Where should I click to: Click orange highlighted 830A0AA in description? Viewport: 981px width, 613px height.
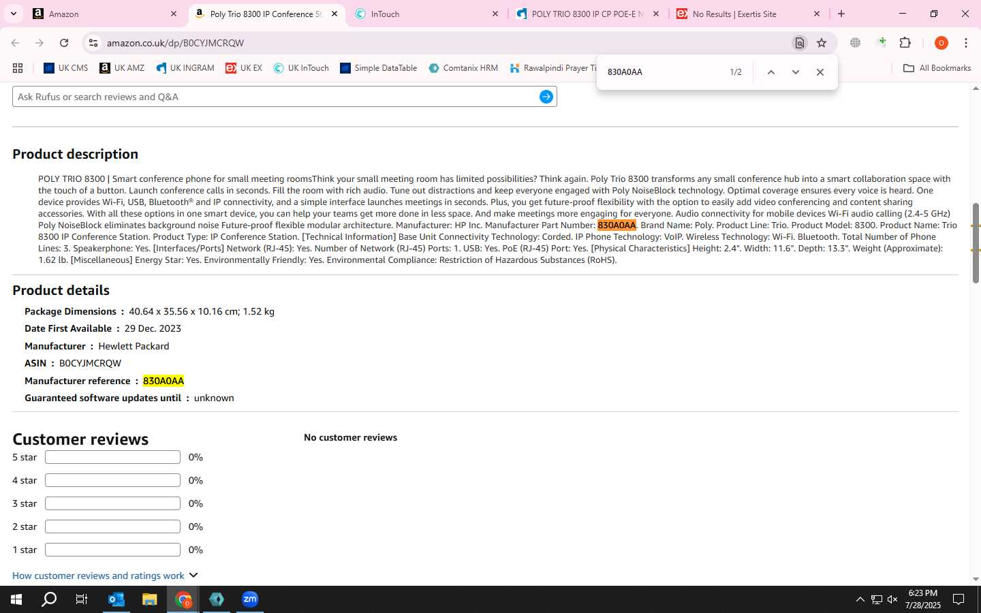pyautogui.click(x=617, y=225)
